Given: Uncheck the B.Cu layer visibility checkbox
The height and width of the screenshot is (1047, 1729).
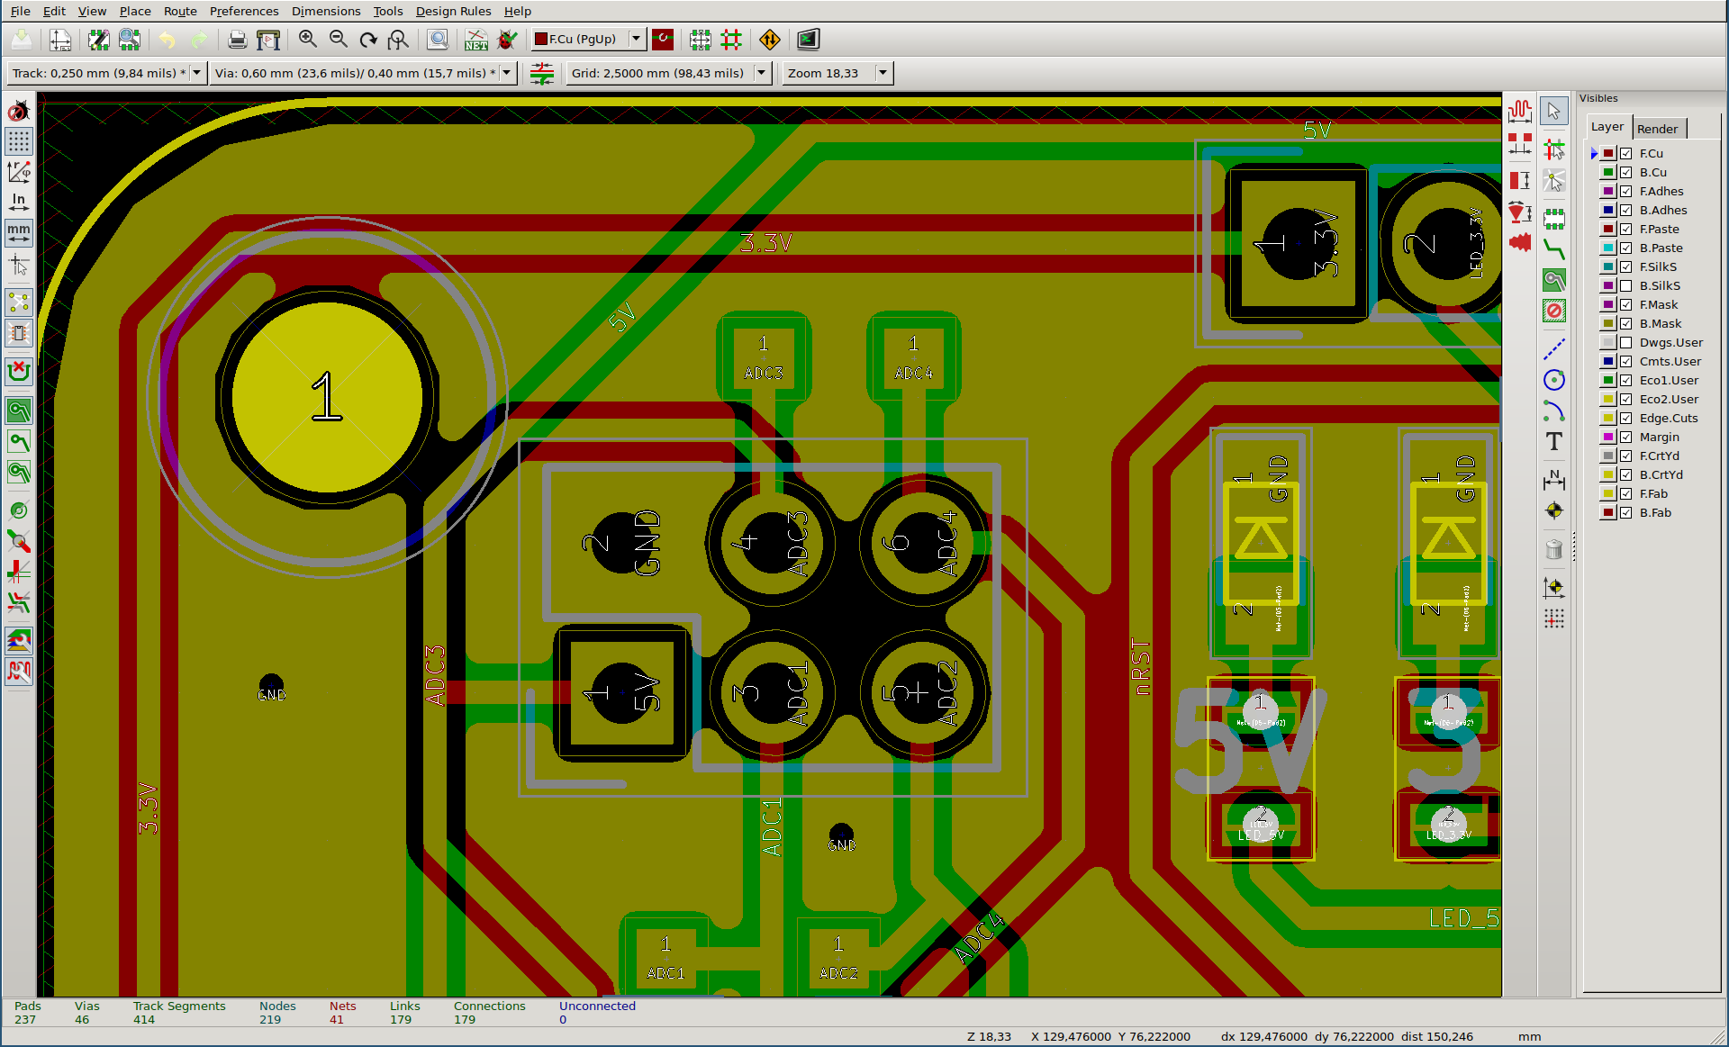Looking at the screenshot, I should [1626, 173].
